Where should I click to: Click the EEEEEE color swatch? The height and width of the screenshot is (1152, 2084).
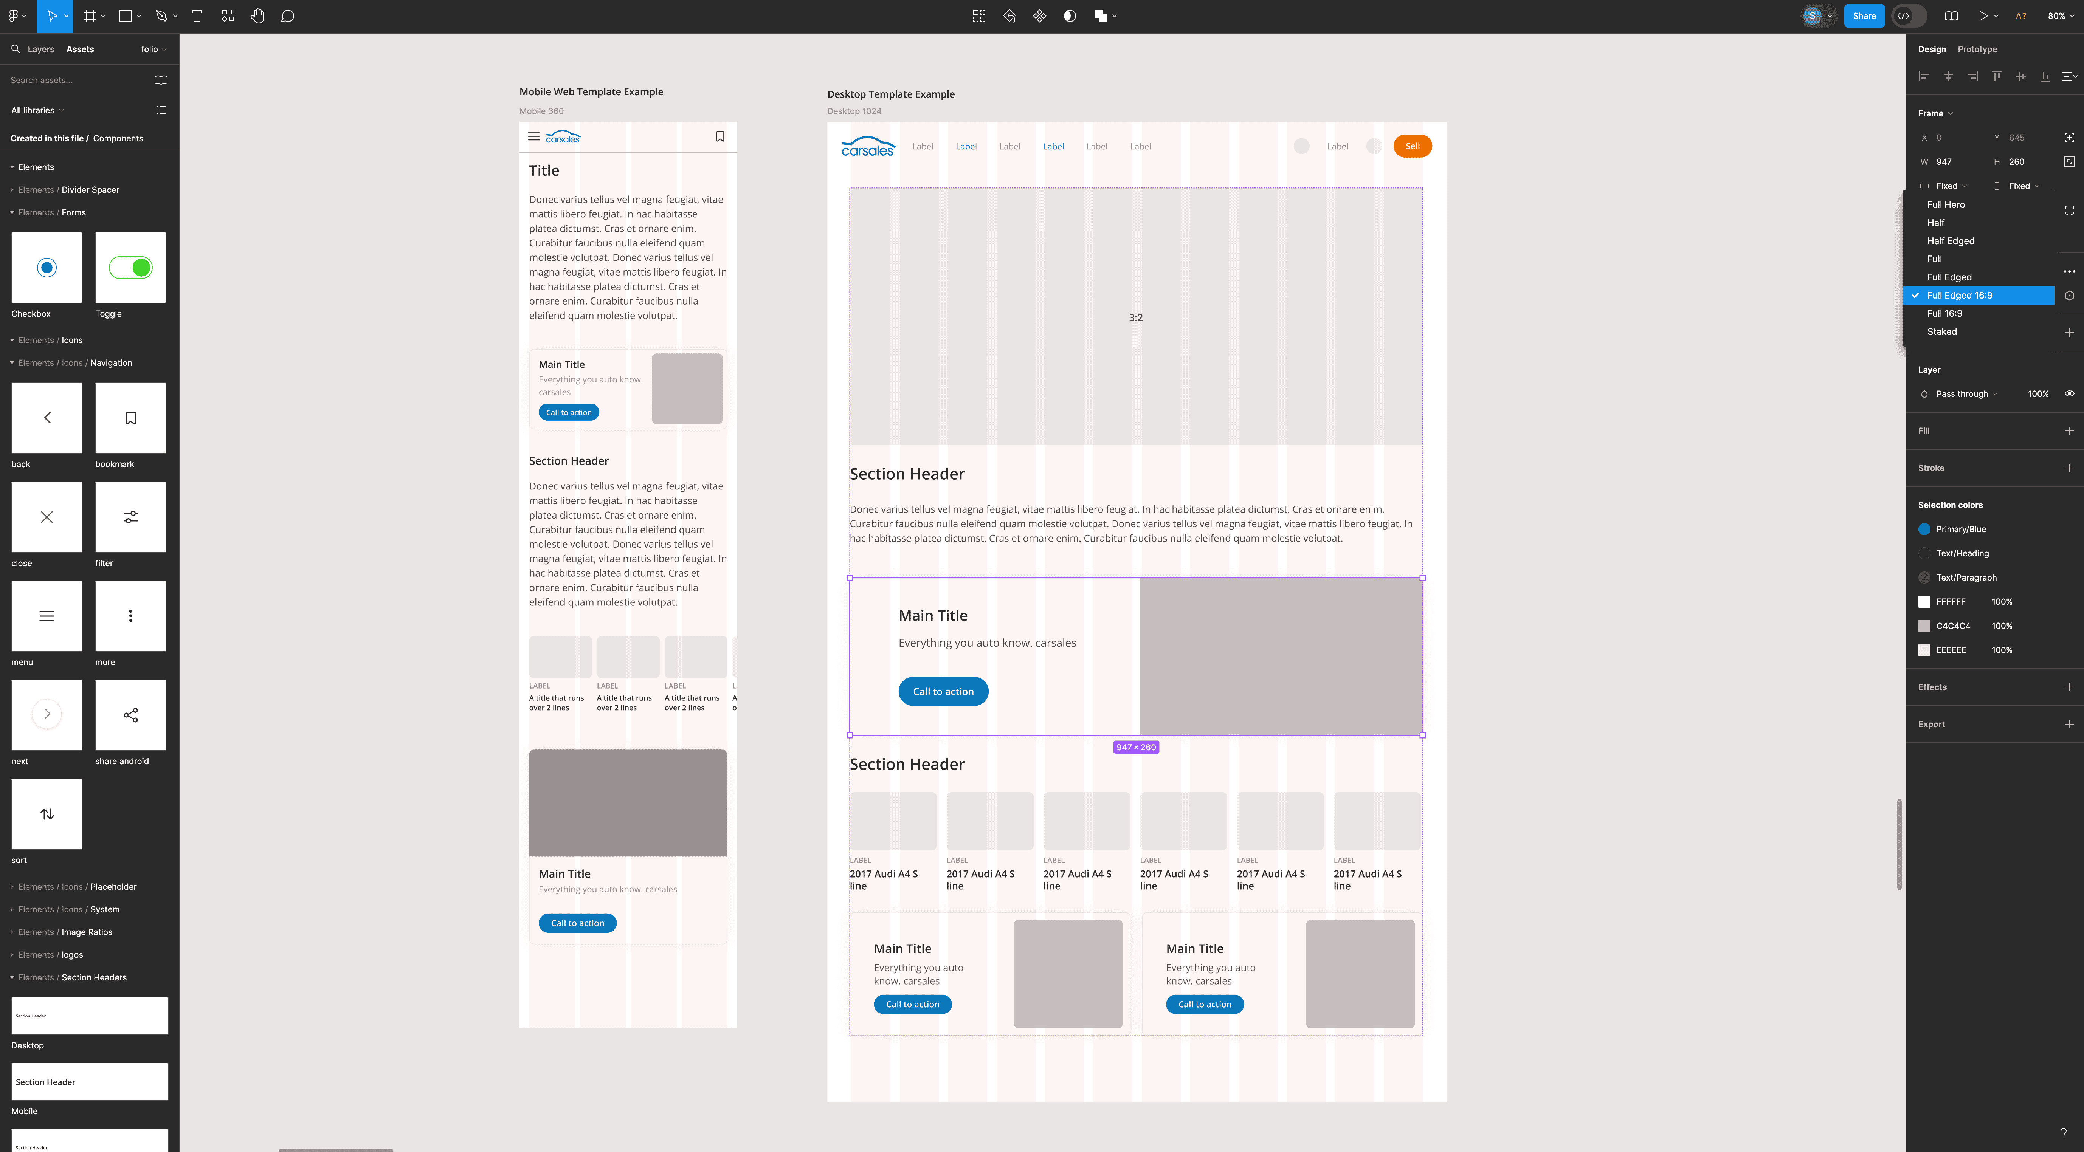click(x=1924, y=650)
